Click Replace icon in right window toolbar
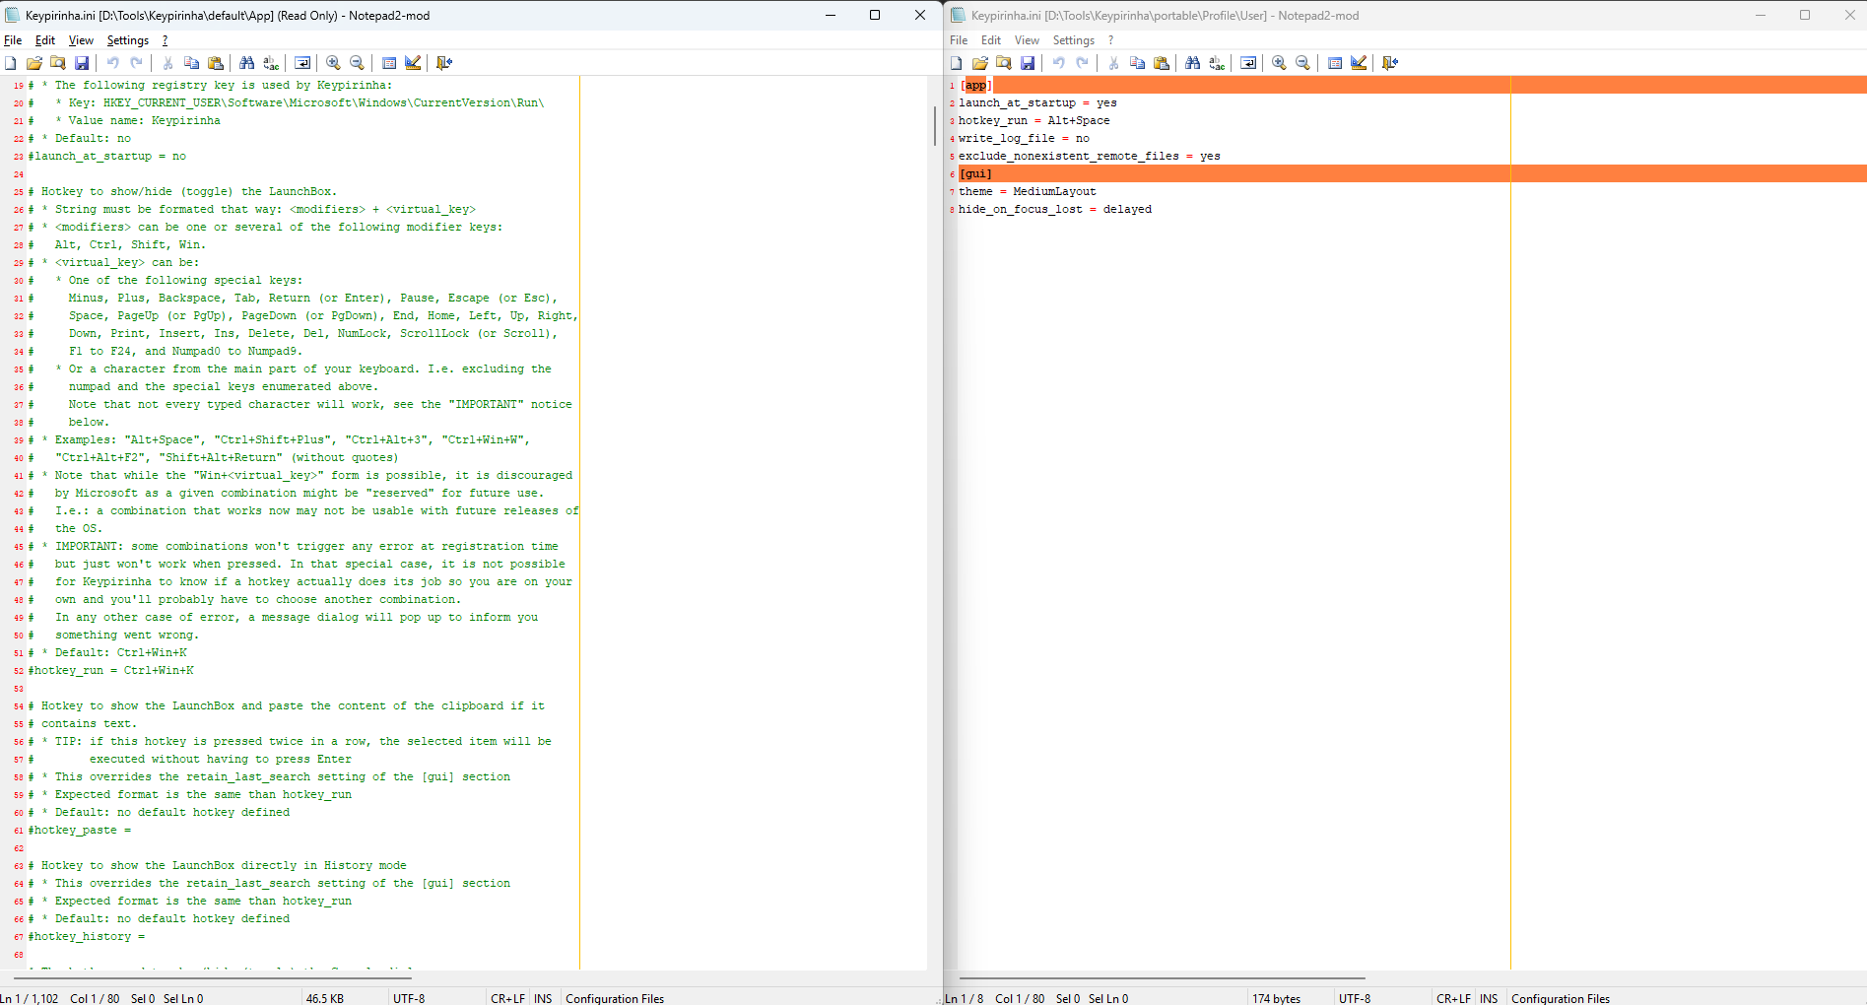 pos(1217,63)
